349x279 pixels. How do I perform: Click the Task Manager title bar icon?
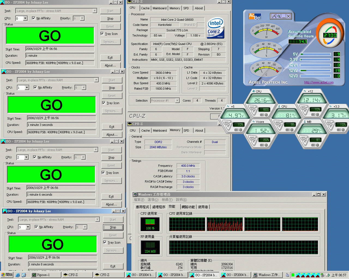[135, 194]
